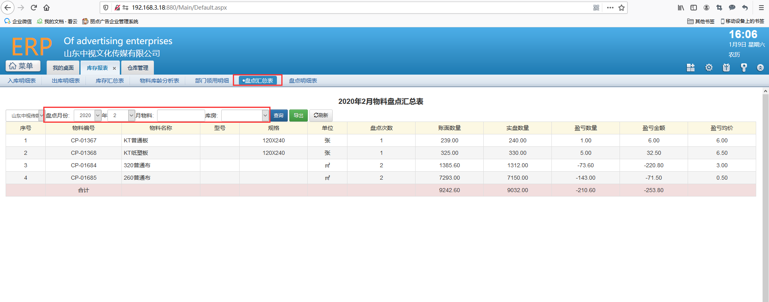
Task: Open 部门领用明细 report
Action: tap(212, 81)
